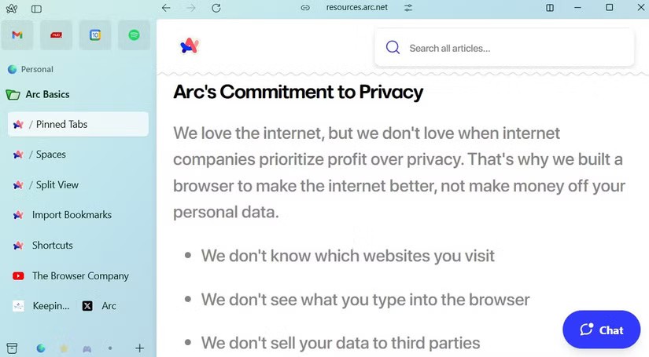Switch to the star space

[64, 348]
